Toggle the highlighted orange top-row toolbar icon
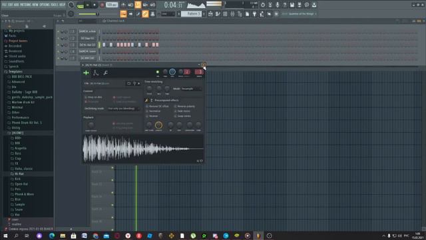 tap(138, 5)
